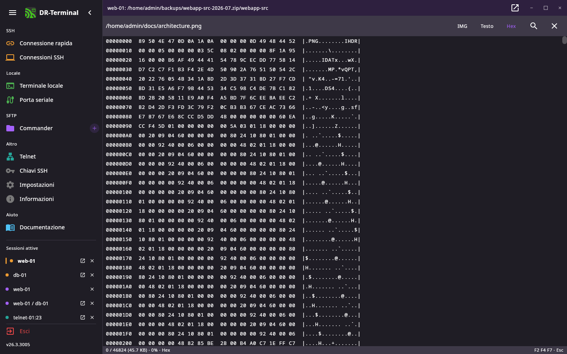
Task: Close the bold web-01 session
Action: (92, 261)
